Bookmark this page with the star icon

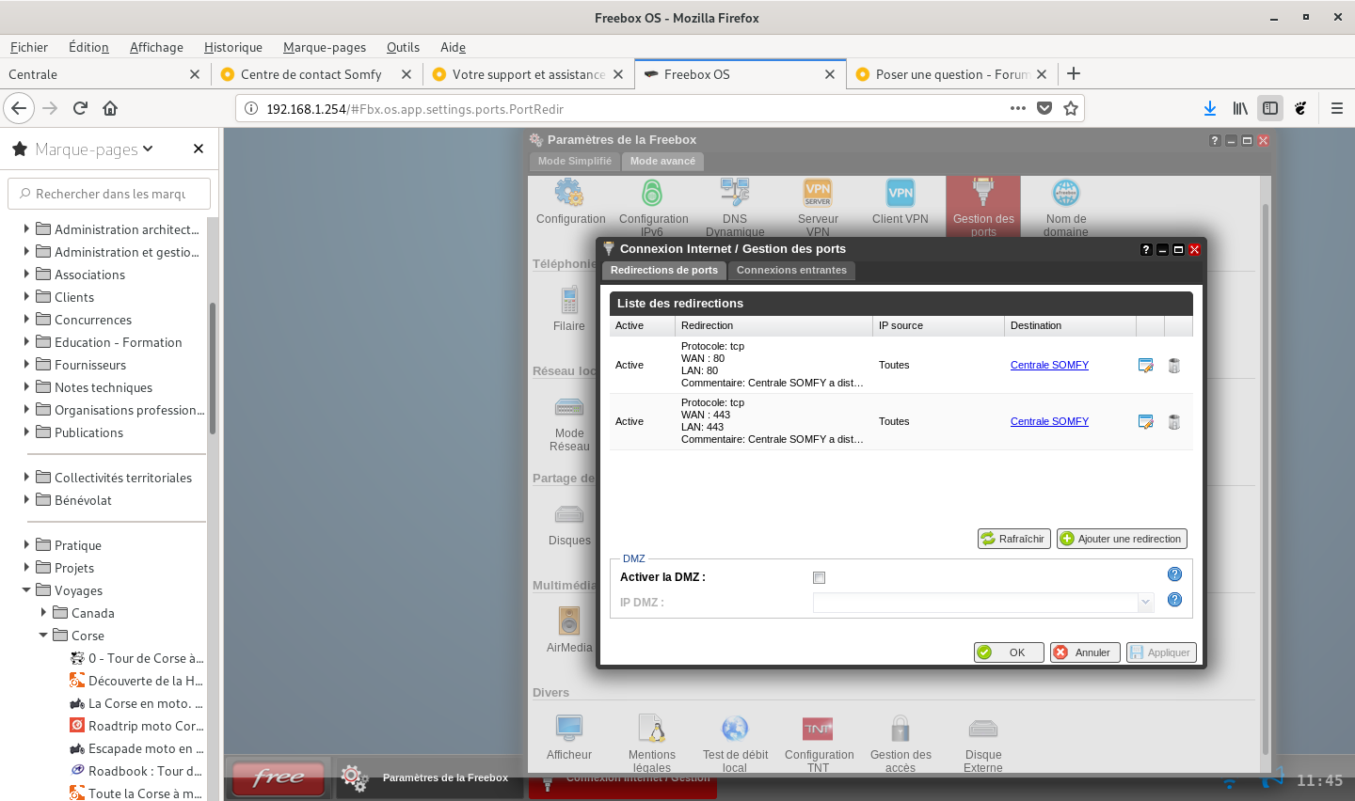coord(1071,108)
